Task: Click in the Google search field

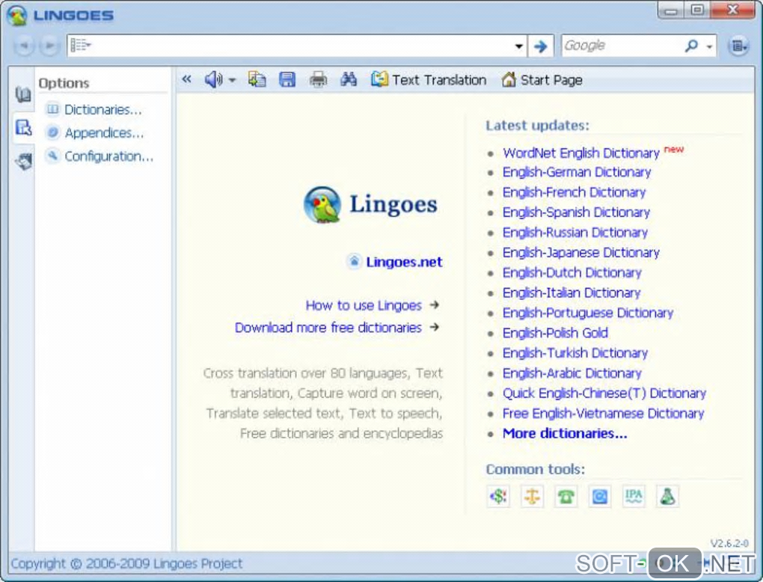Action: pyautogui.click(x=622, y=46)
